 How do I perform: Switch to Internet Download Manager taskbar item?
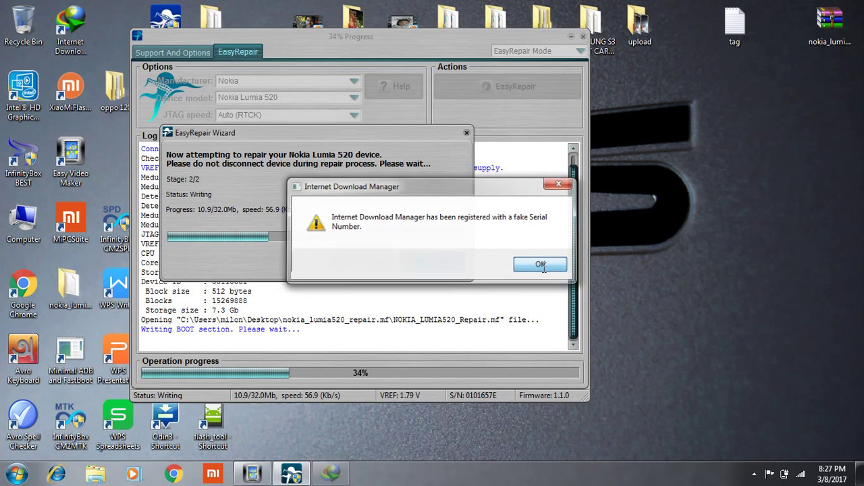tap(330, 473)
